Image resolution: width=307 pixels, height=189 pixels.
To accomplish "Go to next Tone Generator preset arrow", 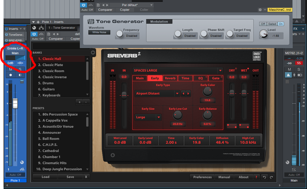I will [x=107, y=5].
